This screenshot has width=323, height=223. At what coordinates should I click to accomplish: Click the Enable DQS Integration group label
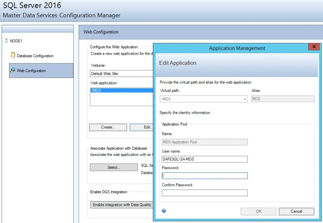108,192
